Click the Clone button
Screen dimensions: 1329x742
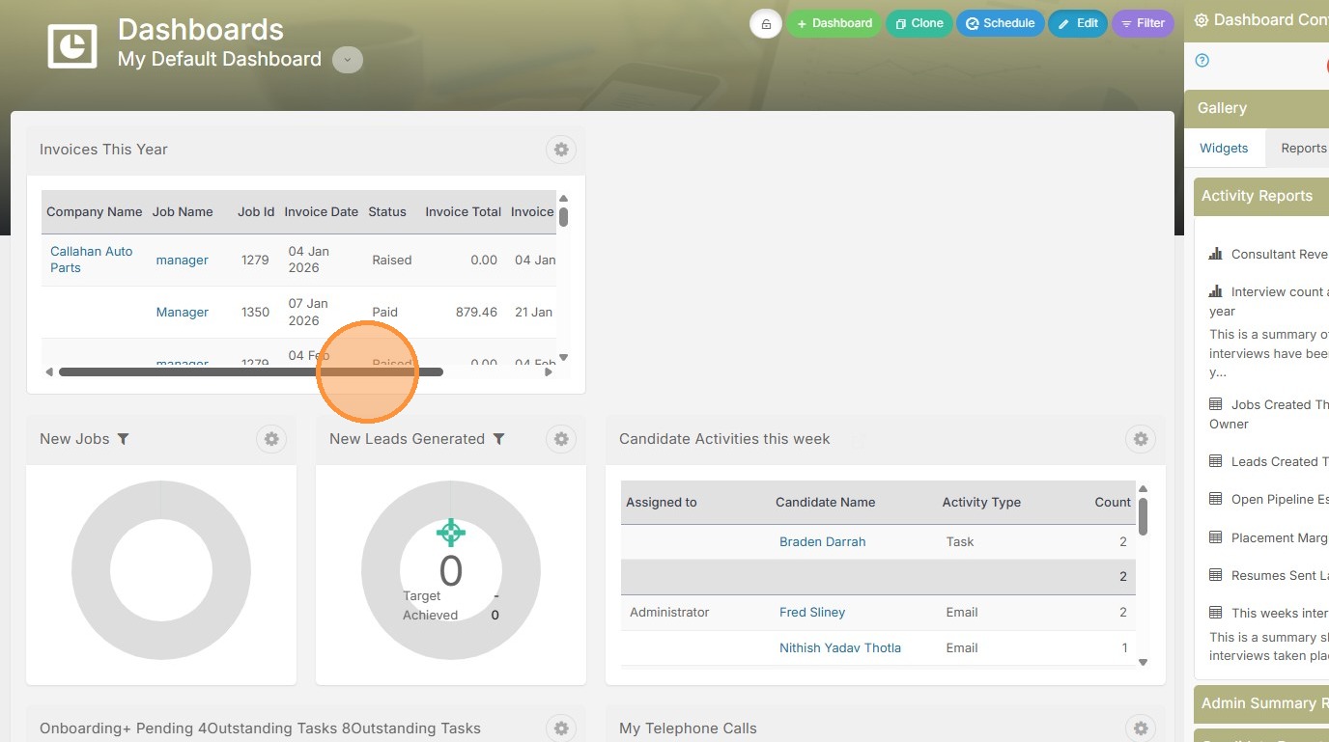[x=919, y=23]
